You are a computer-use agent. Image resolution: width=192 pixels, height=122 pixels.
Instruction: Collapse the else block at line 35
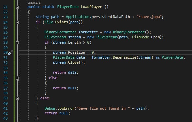[x=17, y=78]
